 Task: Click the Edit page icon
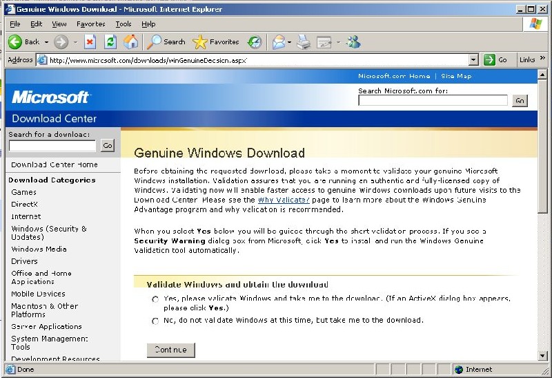tap(324, 42)
